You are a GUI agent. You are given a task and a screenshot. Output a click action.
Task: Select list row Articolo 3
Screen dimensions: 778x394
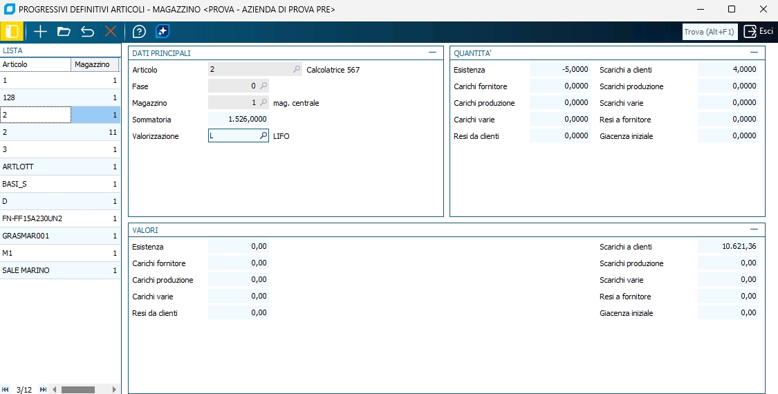point(60,149)
